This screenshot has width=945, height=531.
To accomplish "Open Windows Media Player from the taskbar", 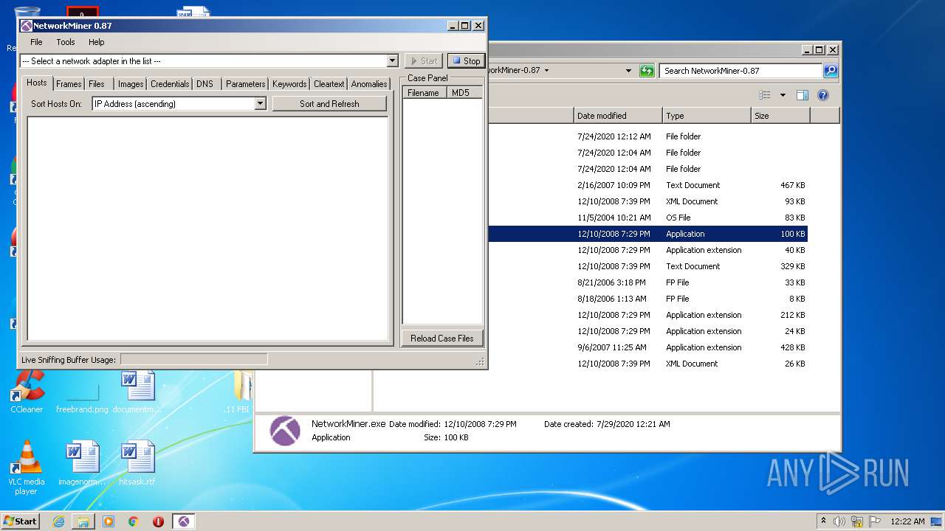I will [109, 521].
